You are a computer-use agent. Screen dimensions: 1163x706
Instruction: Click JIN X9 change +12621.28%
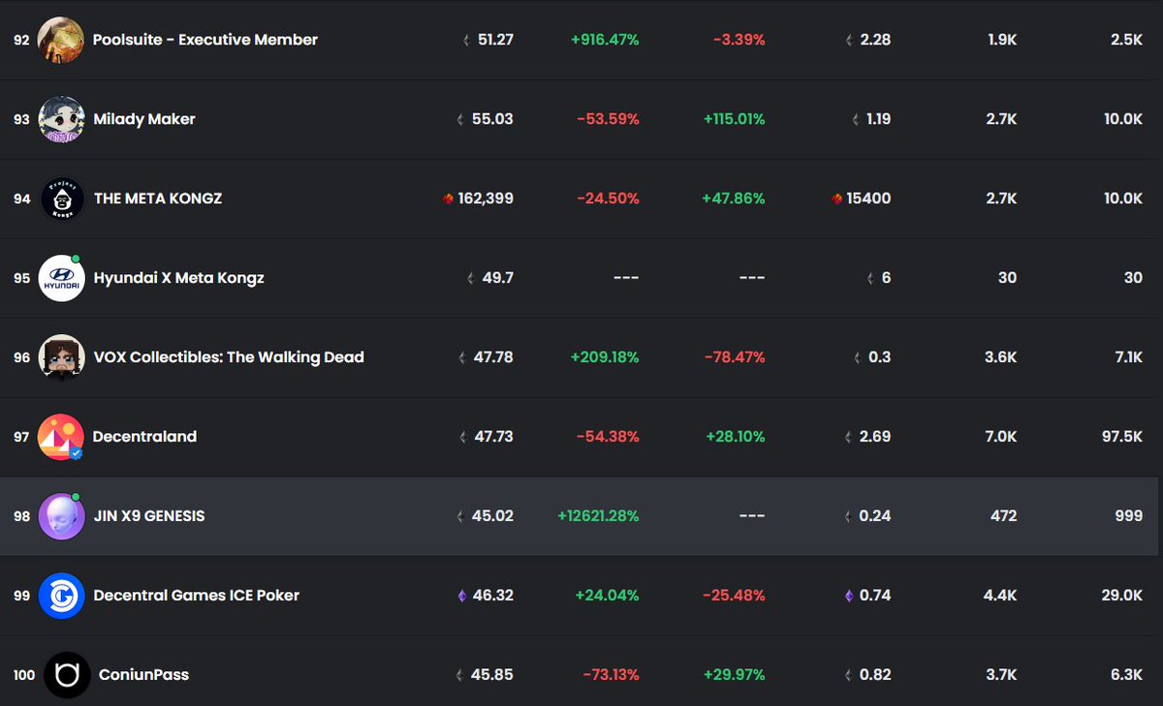coord(598,516)
